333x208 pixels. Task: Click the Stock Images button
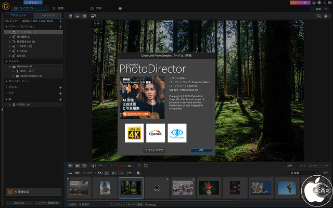[x=48, y=203]
